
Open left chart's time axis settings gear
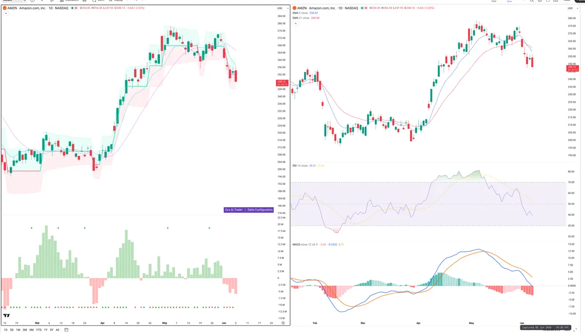[x=283, y=323]
